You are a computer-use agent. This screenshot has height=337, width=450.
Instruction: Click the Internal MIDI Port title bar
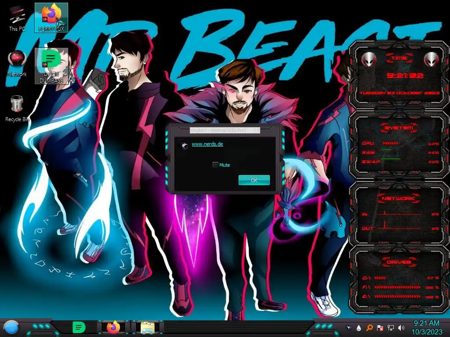[225, 130]
